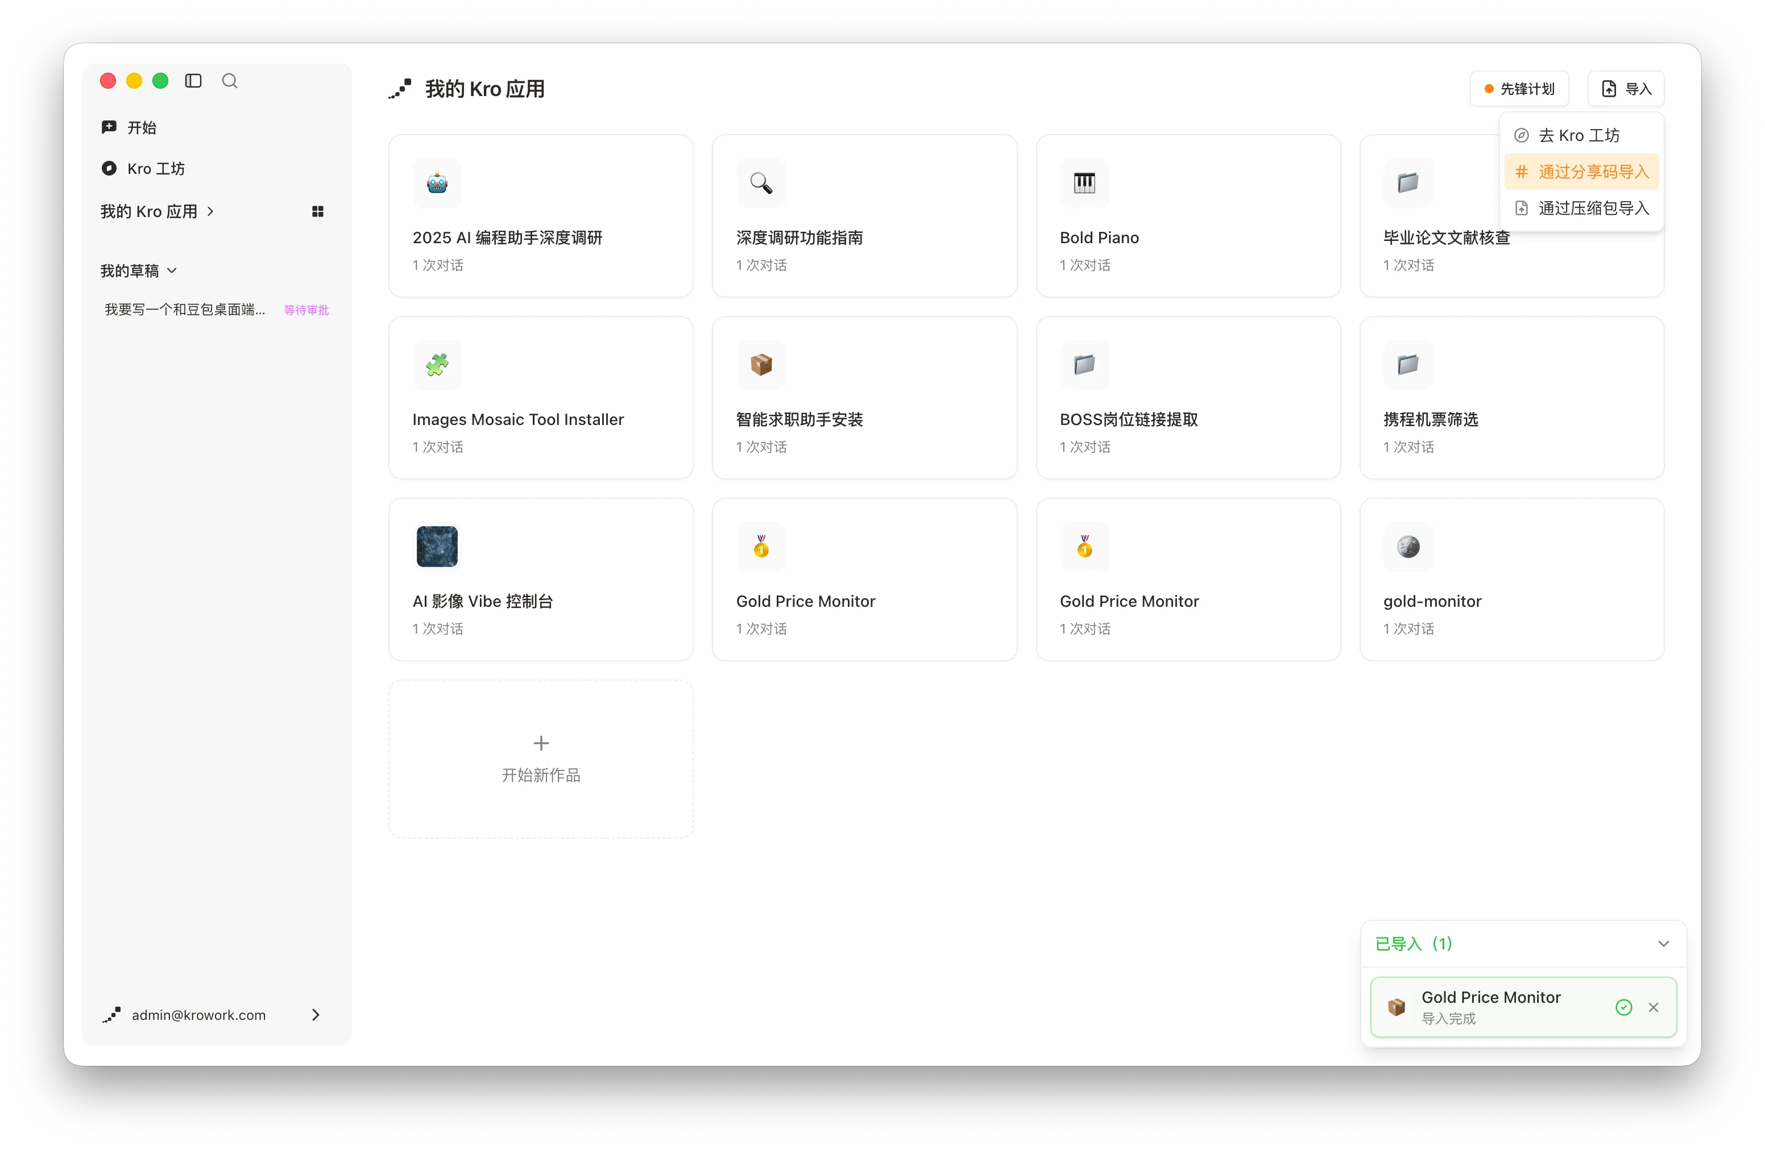This screenshot has width=1765, height=1150.
Task: Expand the chevron next to 我的 Kro 应用
Action: click(210, 211)
